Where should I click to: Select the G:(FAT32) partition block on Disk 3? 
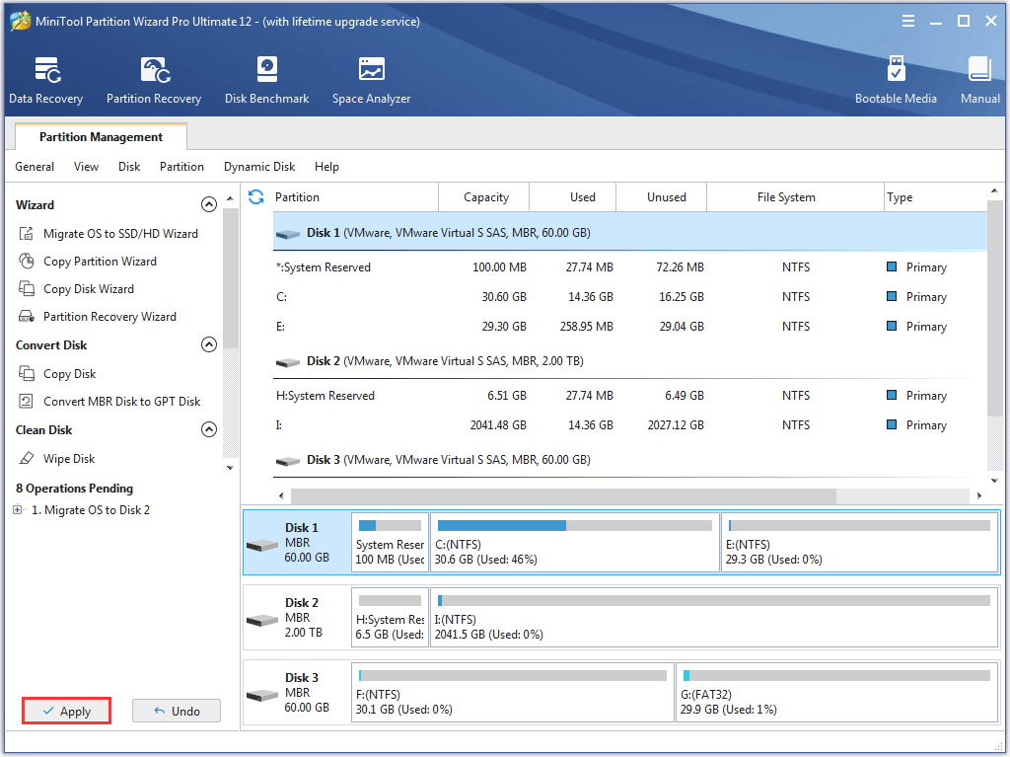[836, 692]
